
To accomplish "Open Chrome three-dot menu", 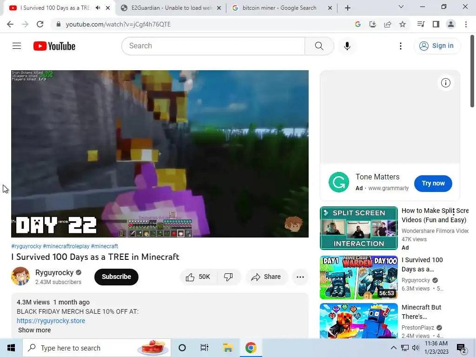I will [466, 24].
